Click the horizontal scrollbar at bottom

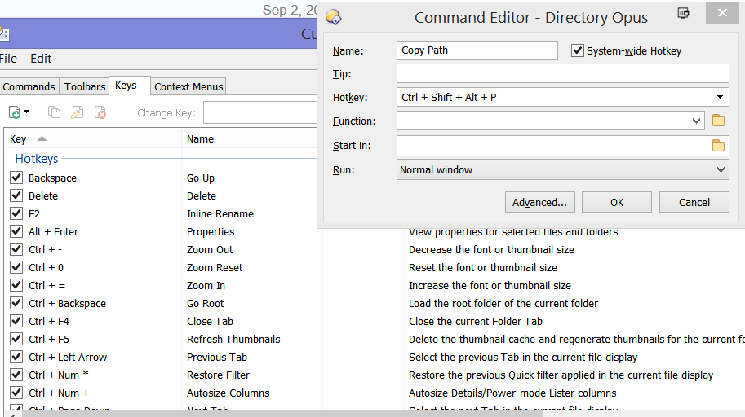[282, 414]
